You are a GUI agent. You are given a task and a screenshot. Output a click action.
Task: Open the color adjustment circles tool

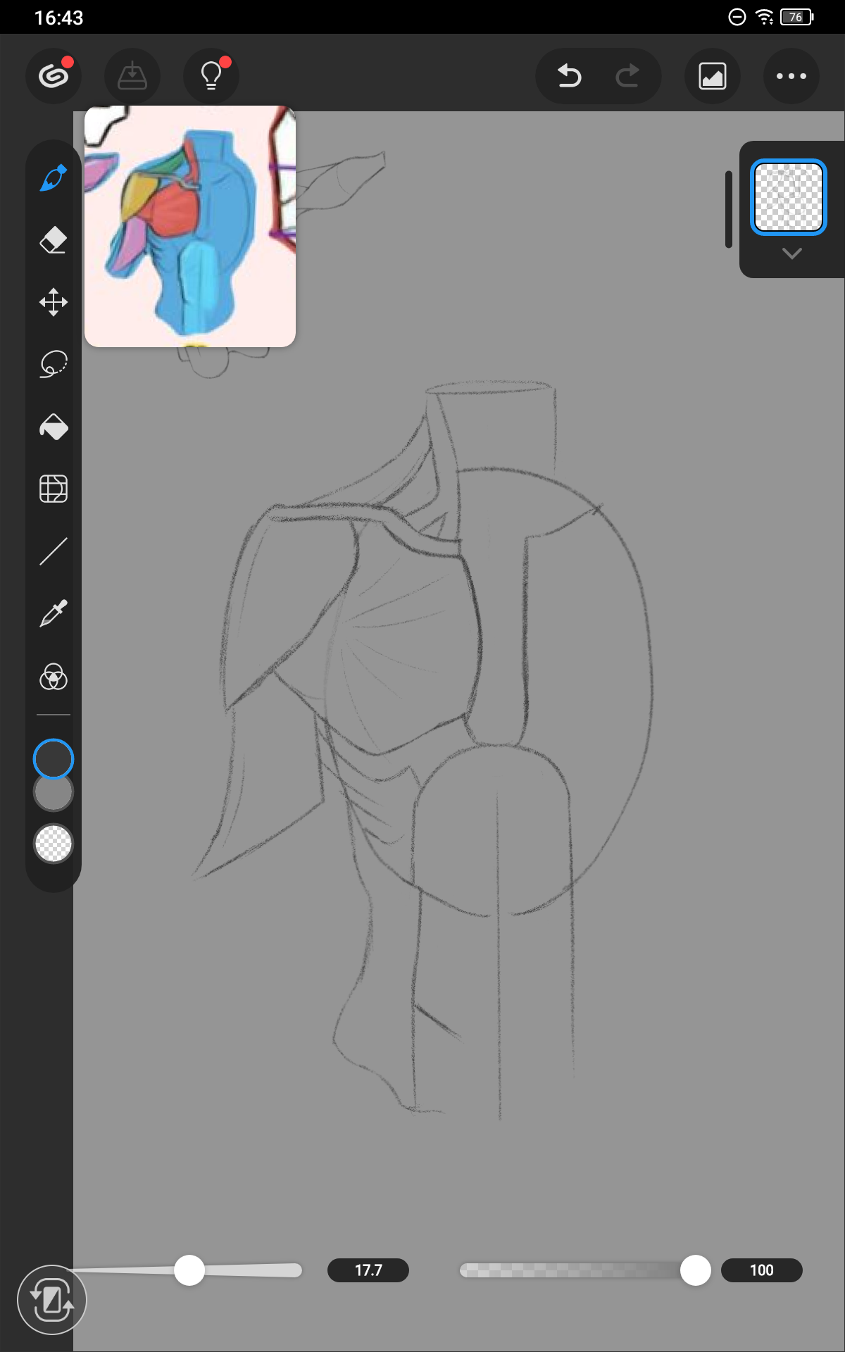pos(54,677)
